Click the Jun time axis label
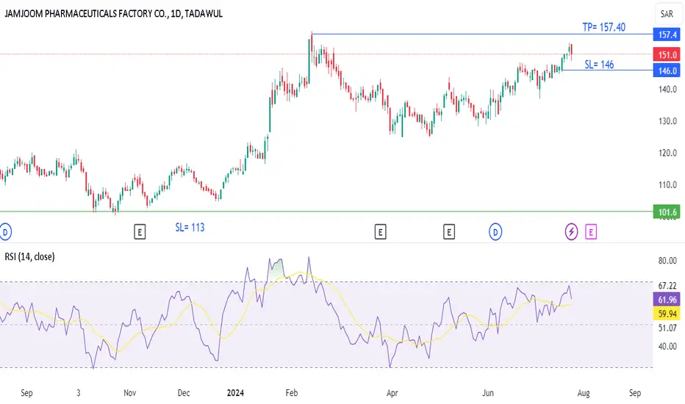Screen dimensions: 685x404 488,393
